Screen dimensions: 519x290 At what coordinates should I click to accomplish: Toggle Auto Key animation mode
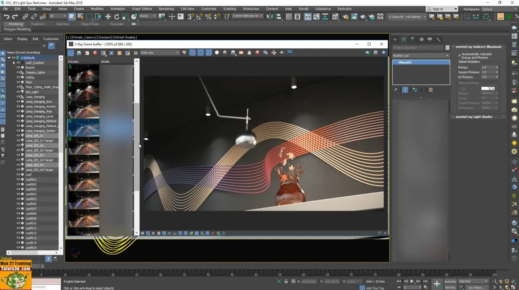(x=450, y=281)
